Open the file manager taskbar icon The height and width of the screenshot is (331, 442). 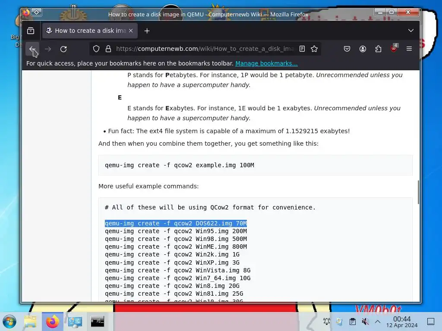[31, 322]
